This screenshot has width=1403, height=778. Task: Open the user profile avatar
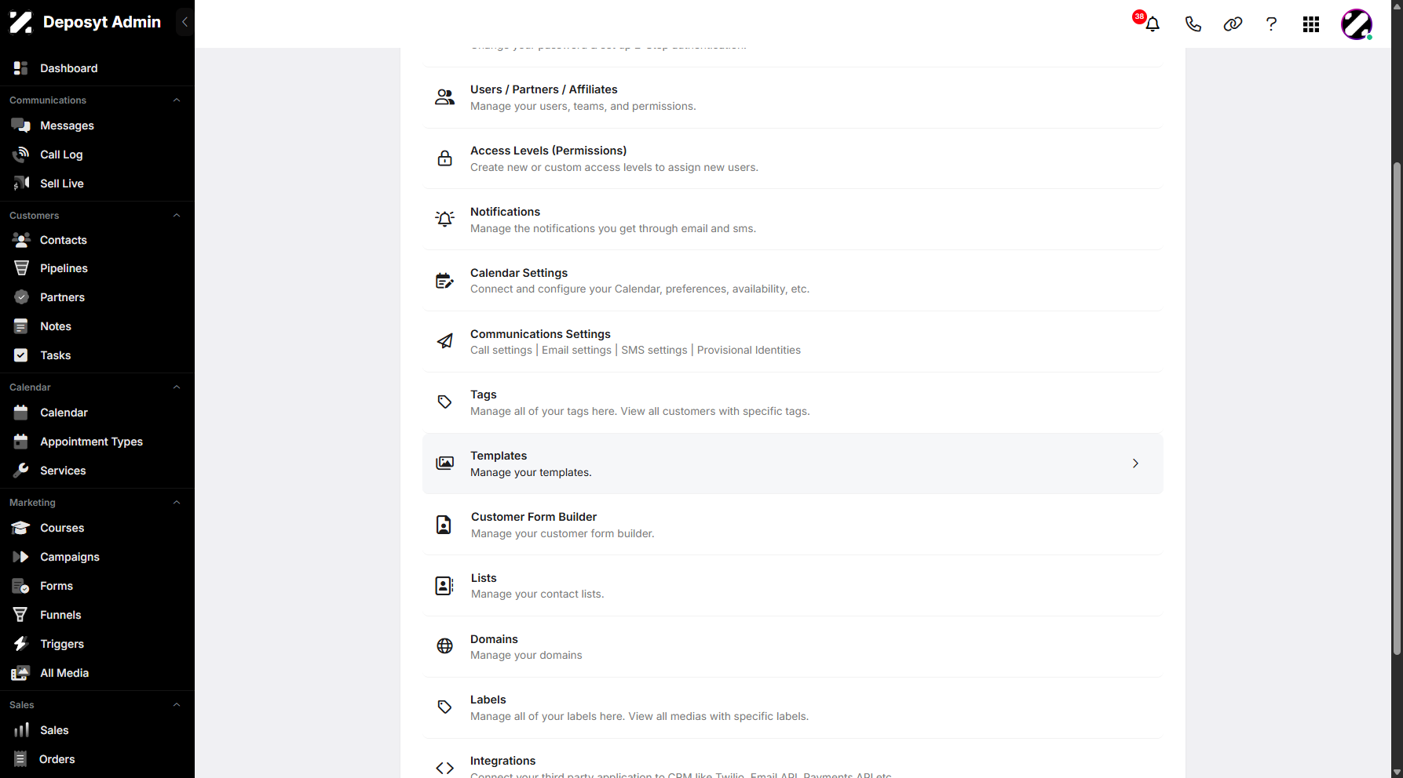point(1356,24)
